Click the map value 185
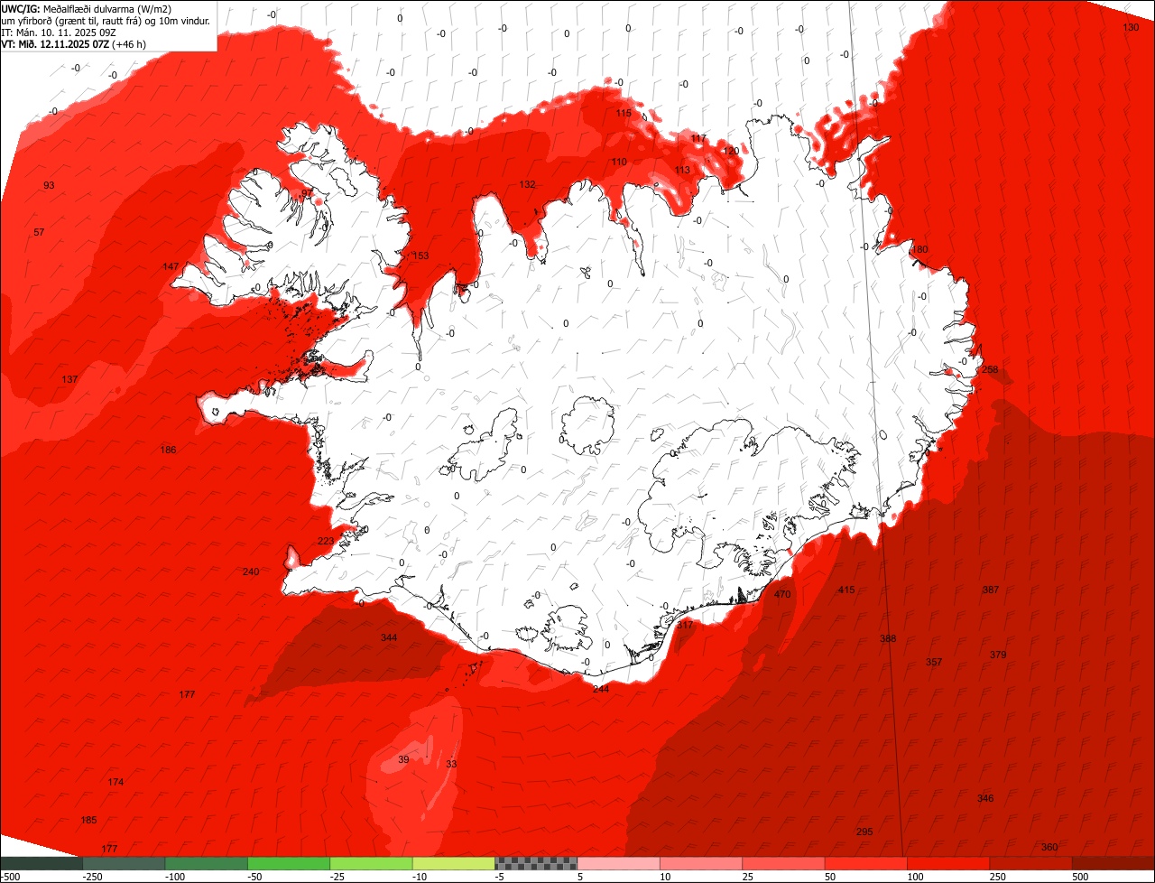Image resolution: width=1155 pixels, height=883 pixels. (x=88, y=821)
